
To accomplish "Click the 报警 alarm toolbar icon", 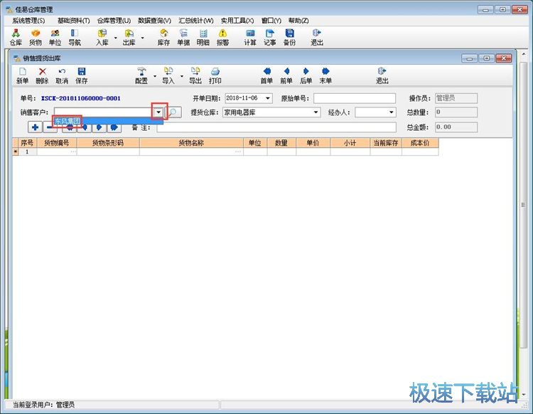I will click(x=222, y=37).
